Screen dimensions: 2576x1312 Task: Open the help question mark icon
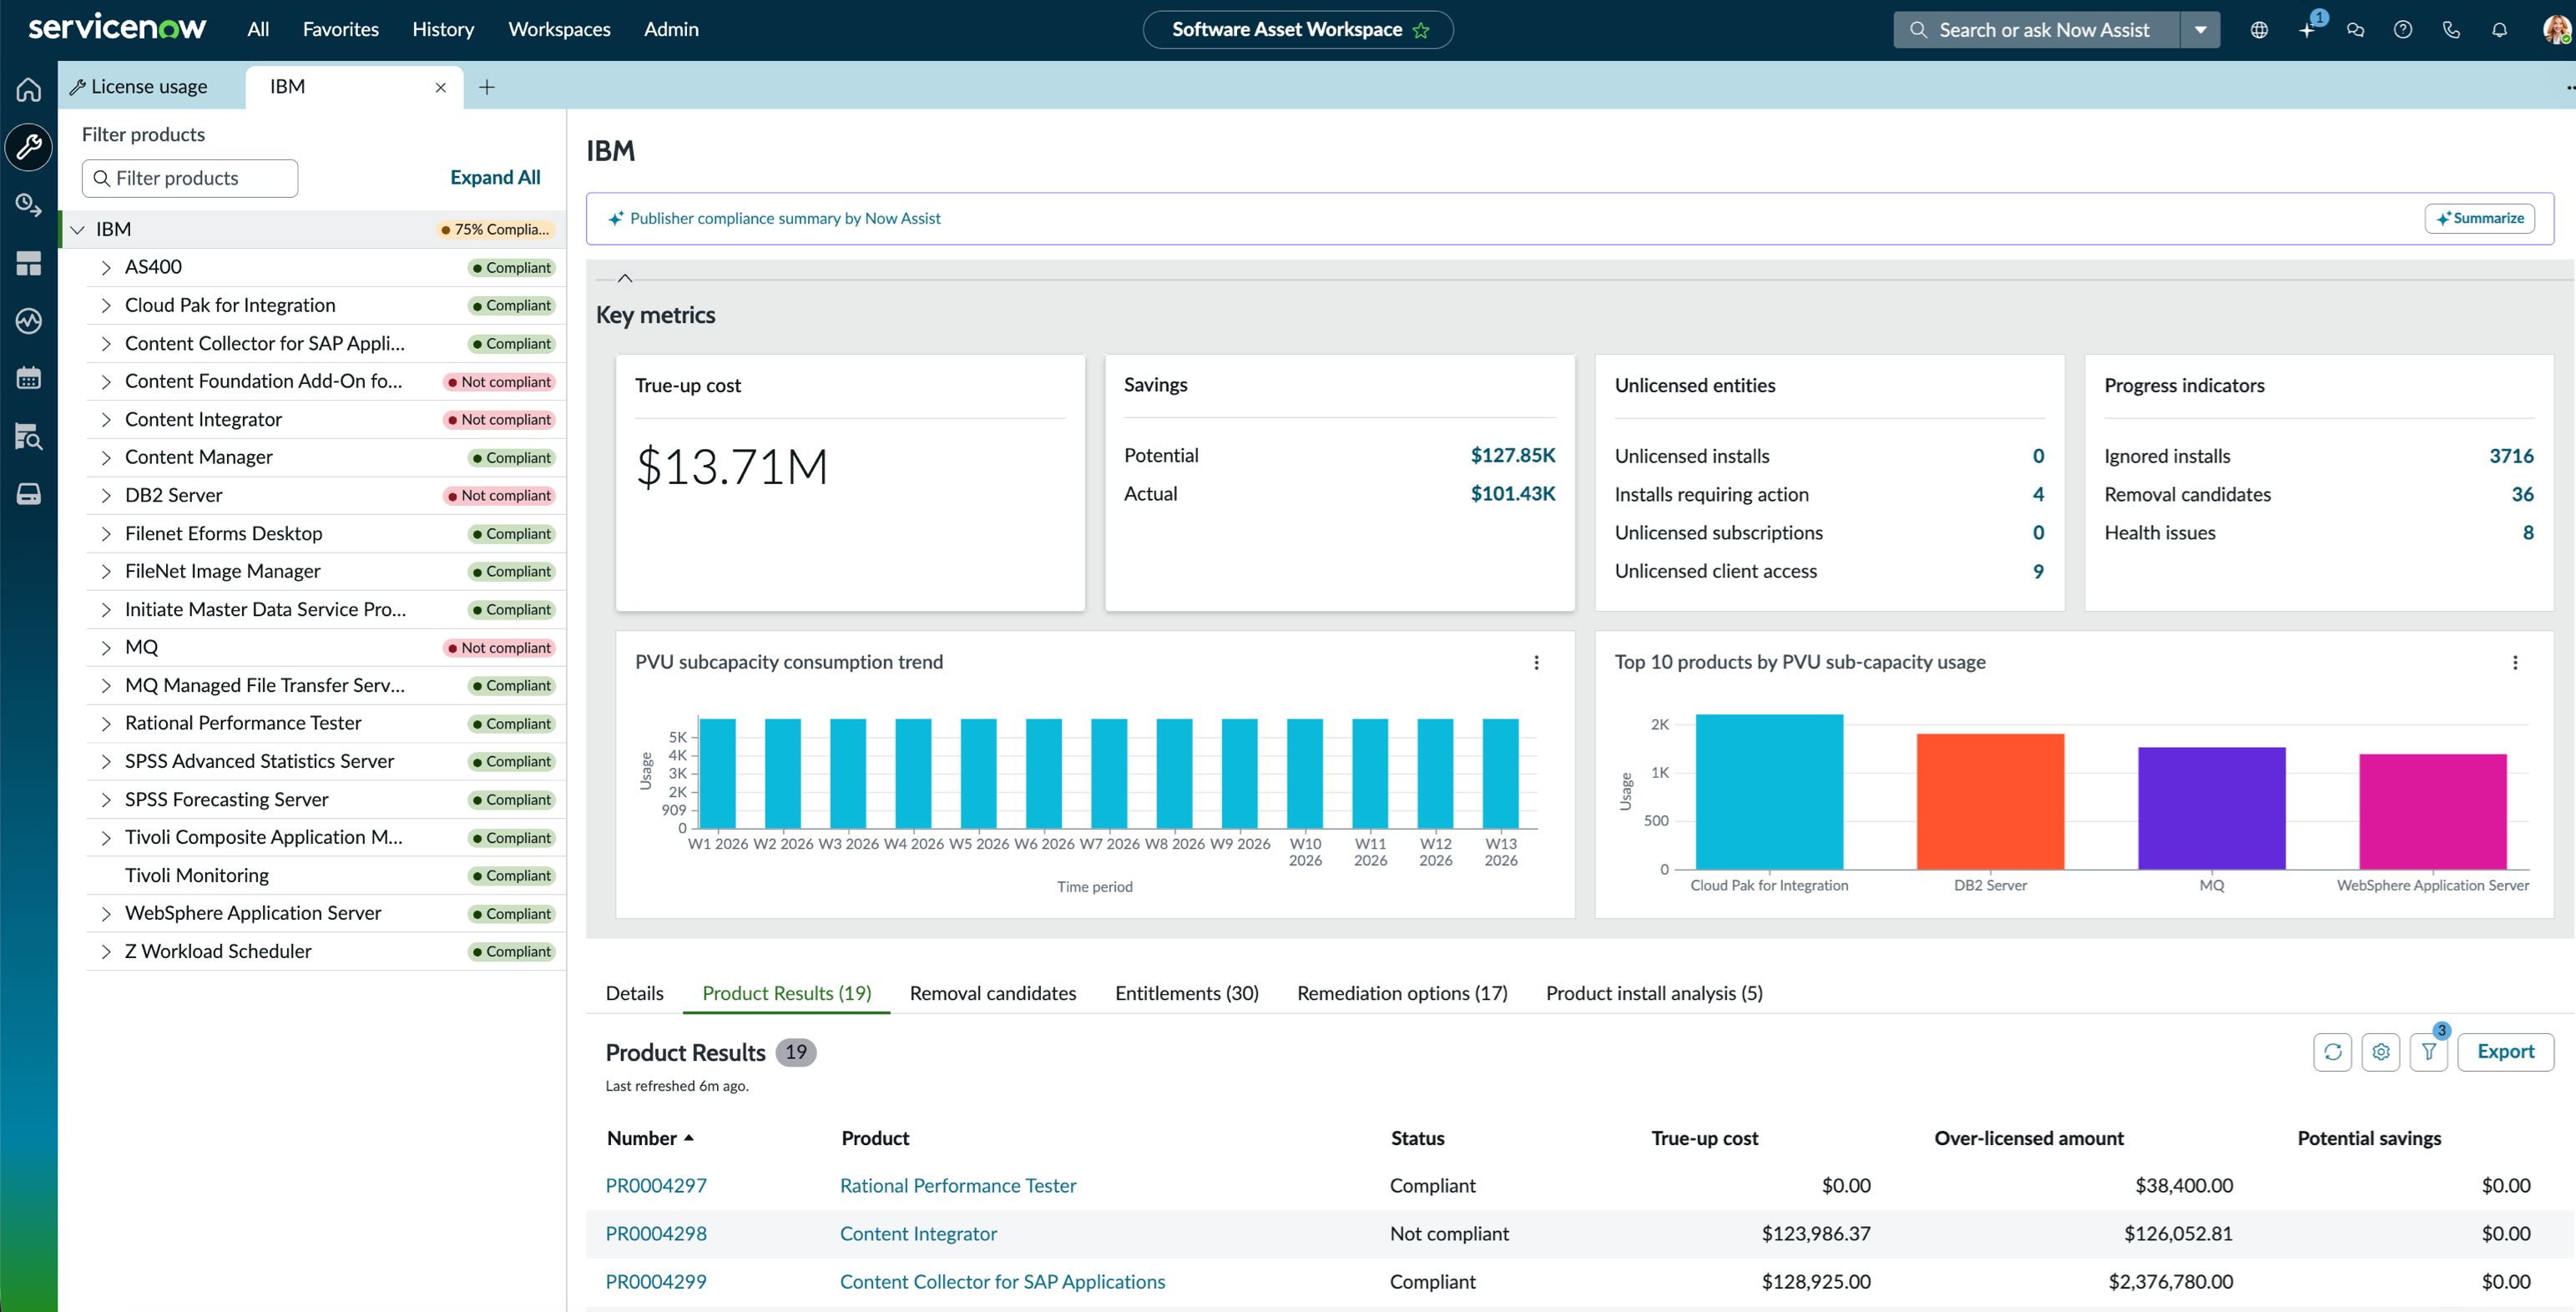(2403, 30)
